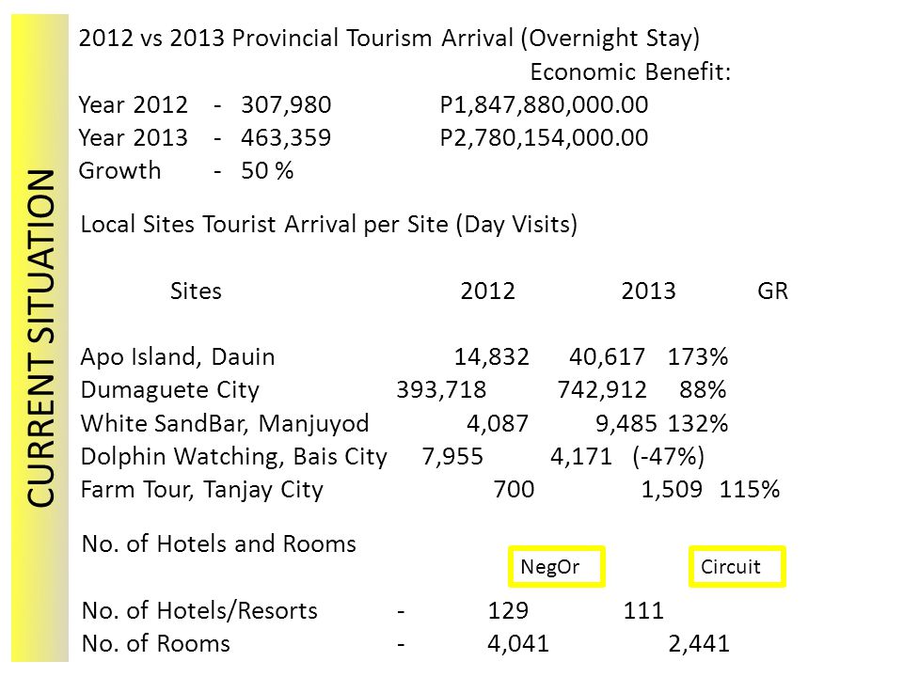This screenshot has height=677, width=903.
Task: Click the Dolphin Watching (-47%) growth value
Action: coord(668,457)
